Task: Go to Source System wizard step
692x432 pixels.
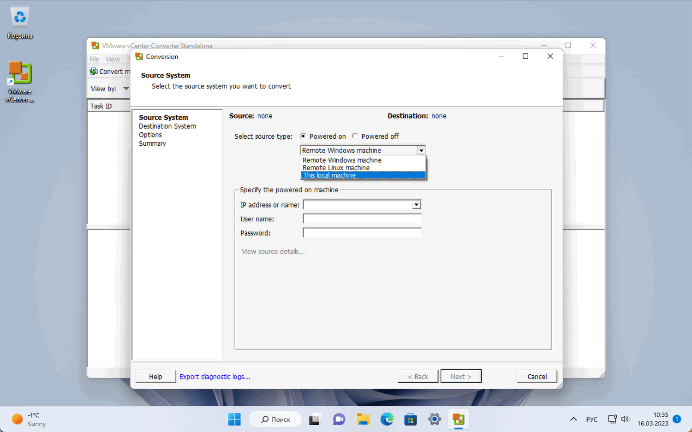Action: point(163,118)
